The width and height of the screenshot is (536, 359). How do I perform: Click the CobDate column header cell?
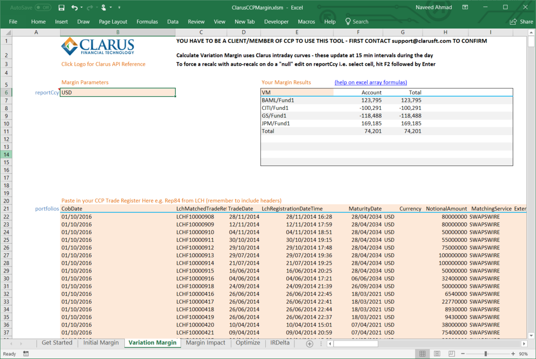(118, 209)
